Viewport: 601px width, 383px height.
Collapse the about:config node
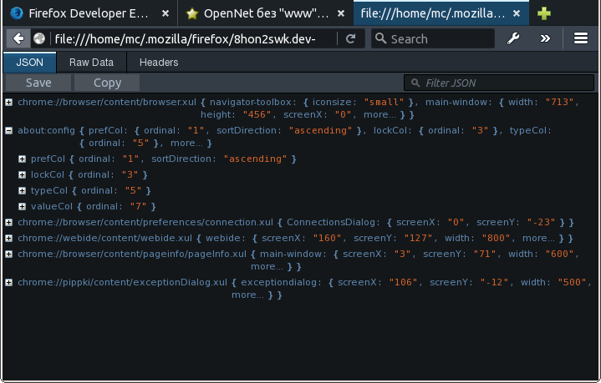pos(8,131)
